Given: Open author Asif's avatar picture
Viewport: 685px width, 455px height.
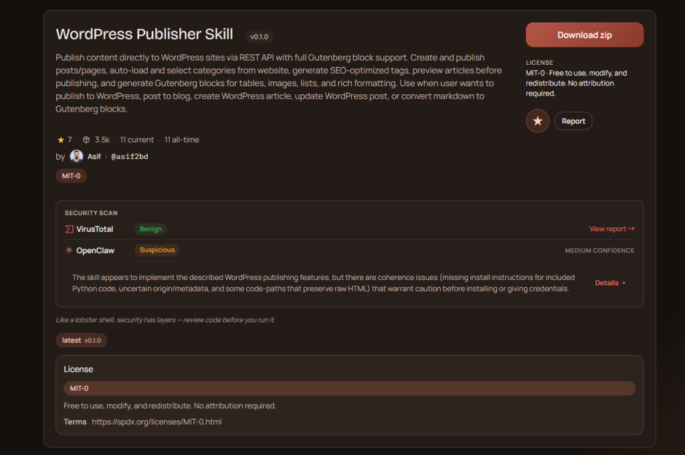Looking at the screenshot, I should click(76, 156).
